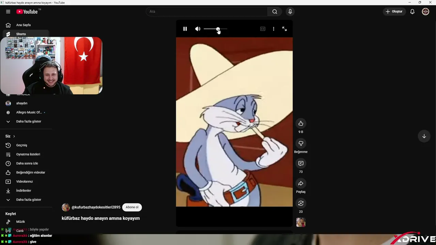Open the Siz section chevron
This screenshot has height=245, width=436.
click(x=14, y=136)
